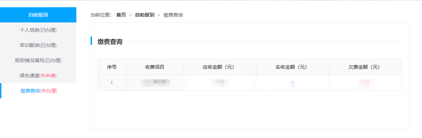Go to 报到情况填写(已办理) menu entry

(38, 60)
